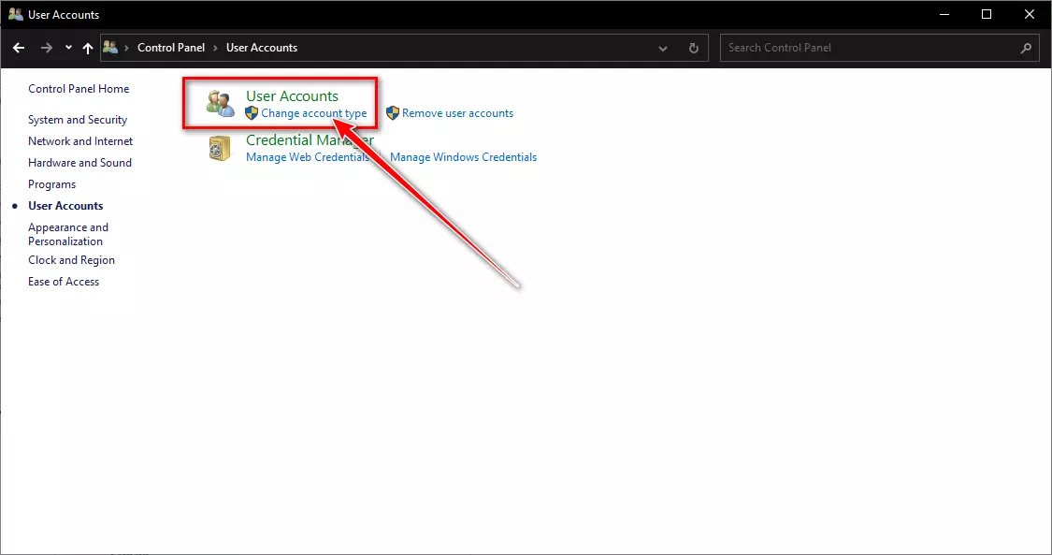
Task: Go up one level with up arrow
Action: [88, 48]
